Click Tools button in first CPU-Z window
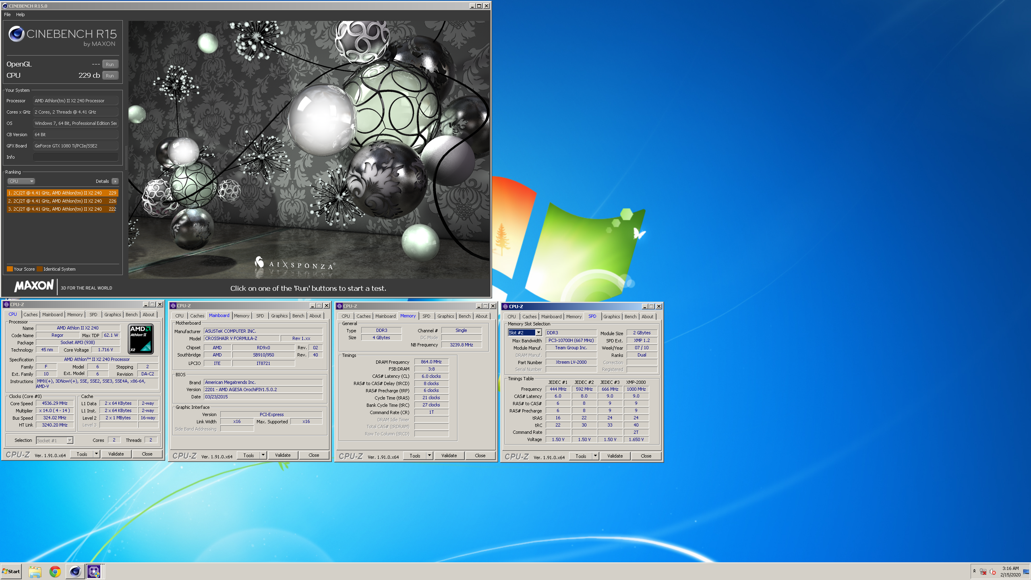The height and width of the screenshot is (580, 1031). tap(82, 454)
